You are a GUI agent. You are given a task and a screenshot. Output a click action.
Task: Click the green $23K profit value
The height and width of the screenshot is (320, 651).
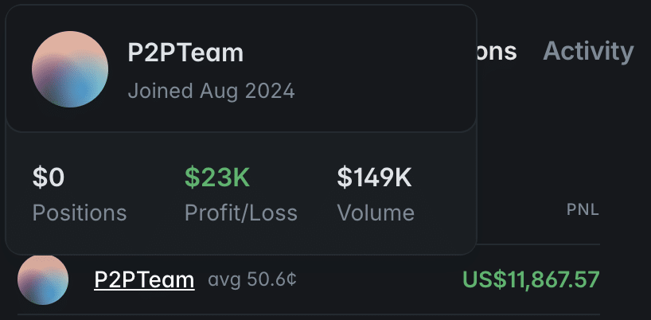coord(217,178)
